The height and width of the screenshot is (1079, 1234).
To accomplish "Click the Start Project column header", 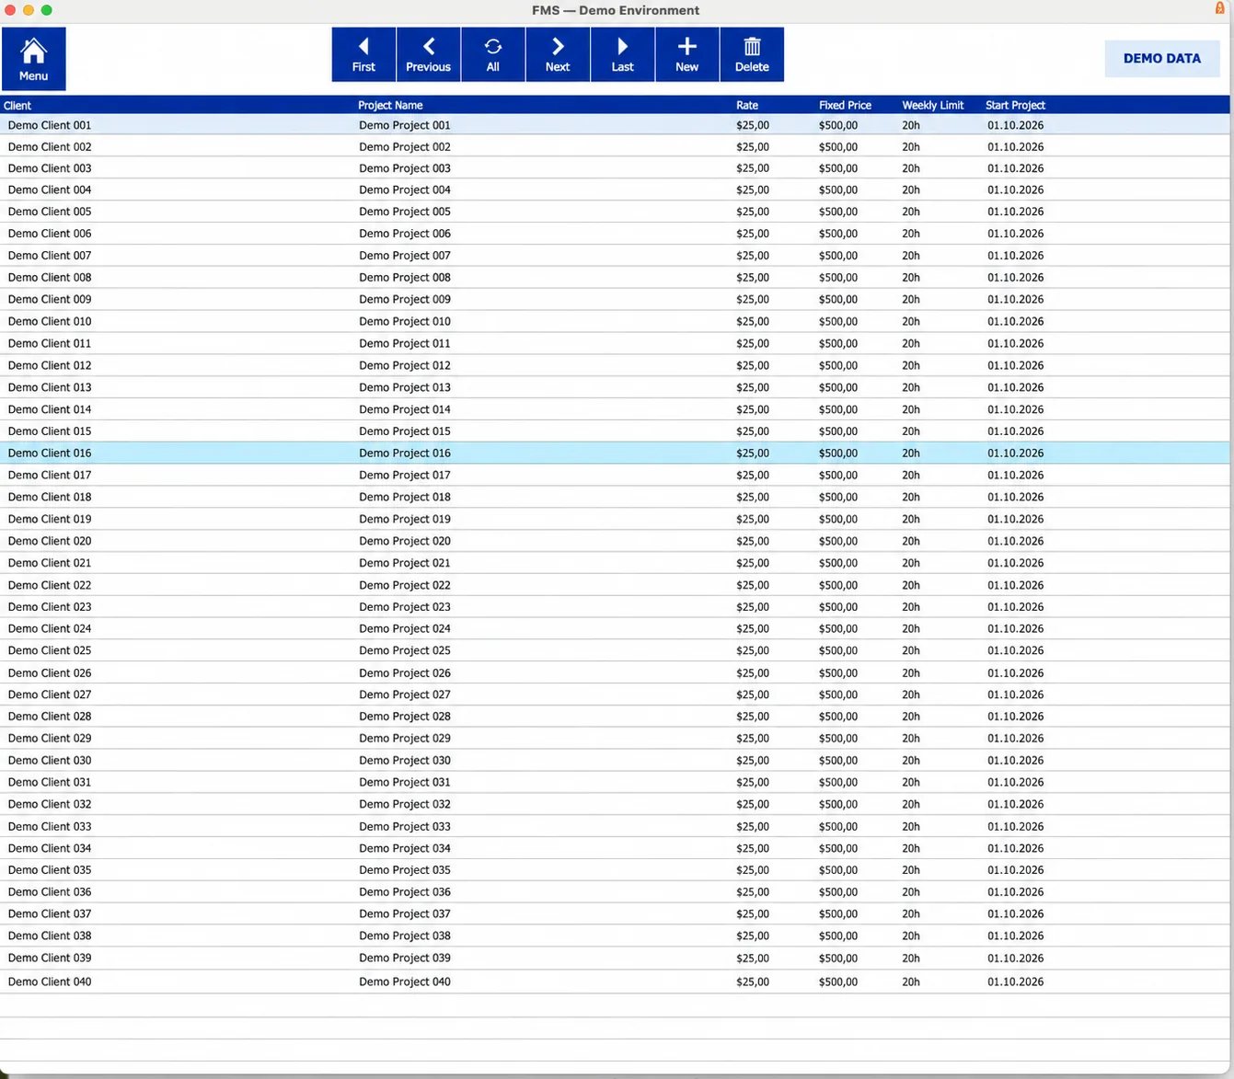I will pos(1015,105).
